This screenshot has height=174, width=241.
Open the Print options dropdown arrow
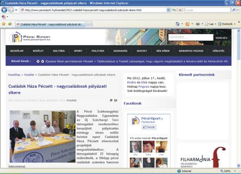tap(202, 24)
